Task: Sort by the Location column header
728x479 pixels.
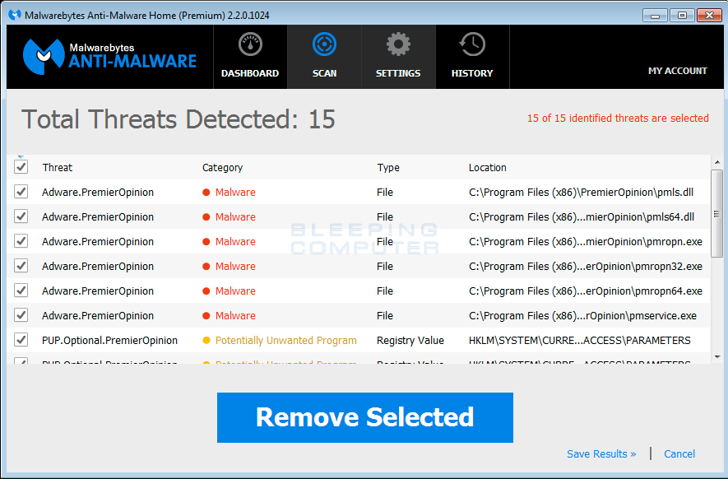Action: click(488, 168)
